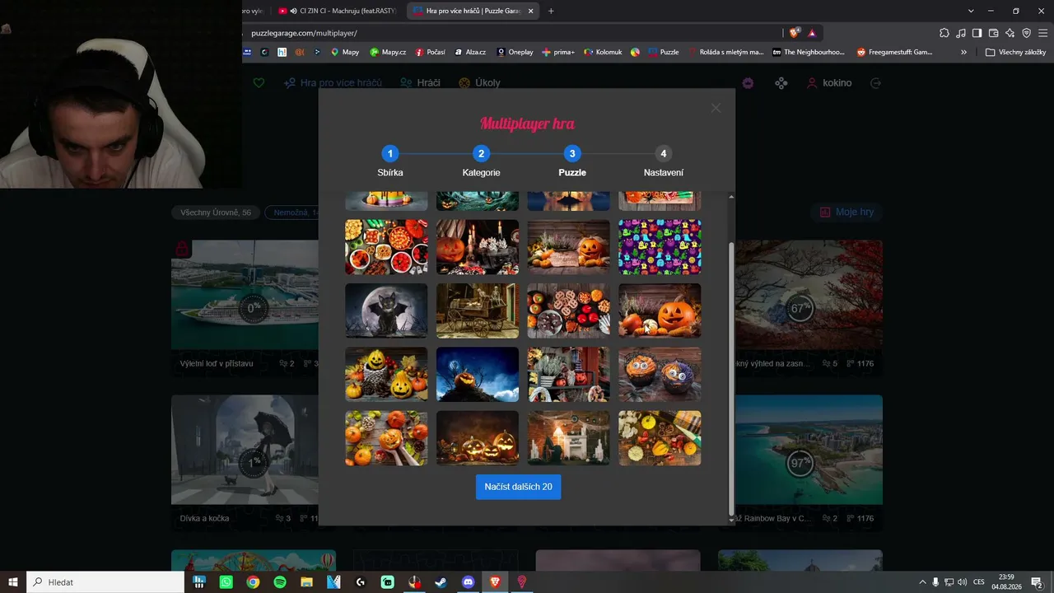Viewport: 1054px width, 593px height.
Task: Open the browser extensions puzzle icon
Action: [x=944, y=33]
